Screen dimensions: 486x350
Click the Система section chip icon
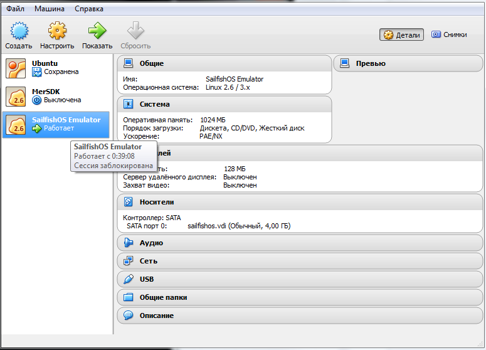pos(129,104)
